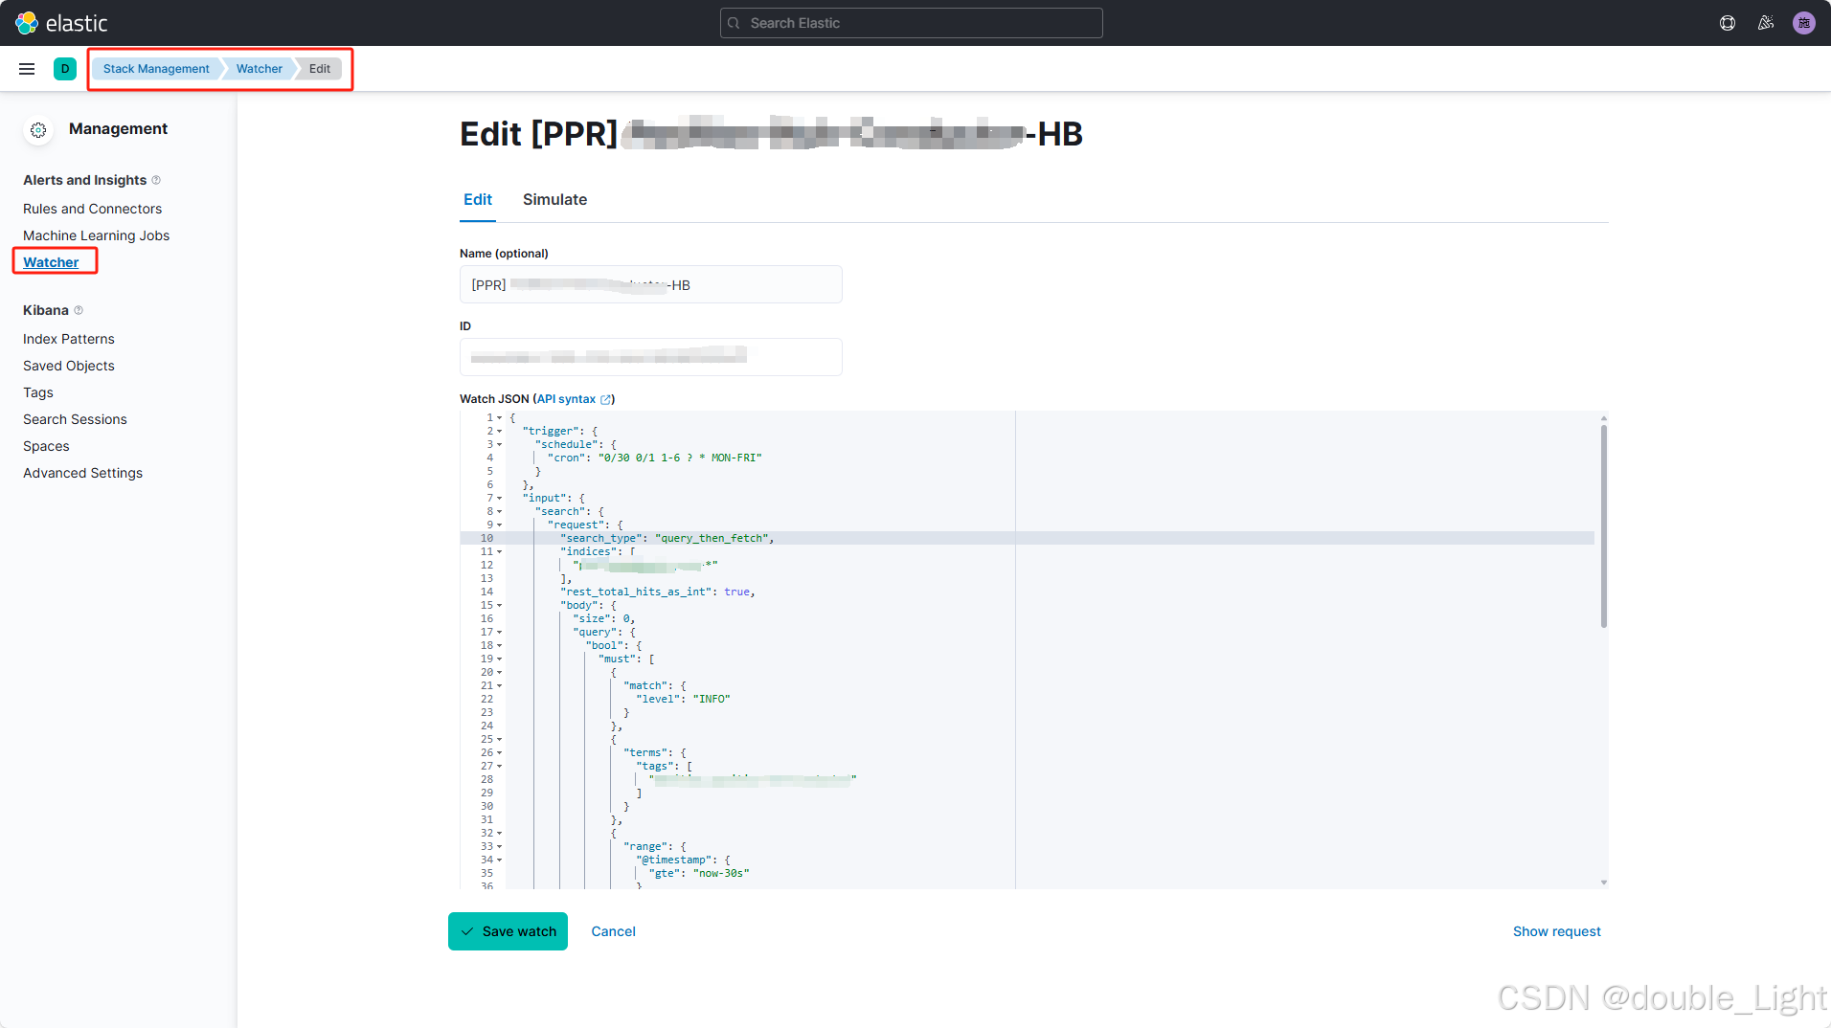Screen dimensions: 1831x1028
Task: Click the Elastic logo home icon
Action: [x=27, y=23]
